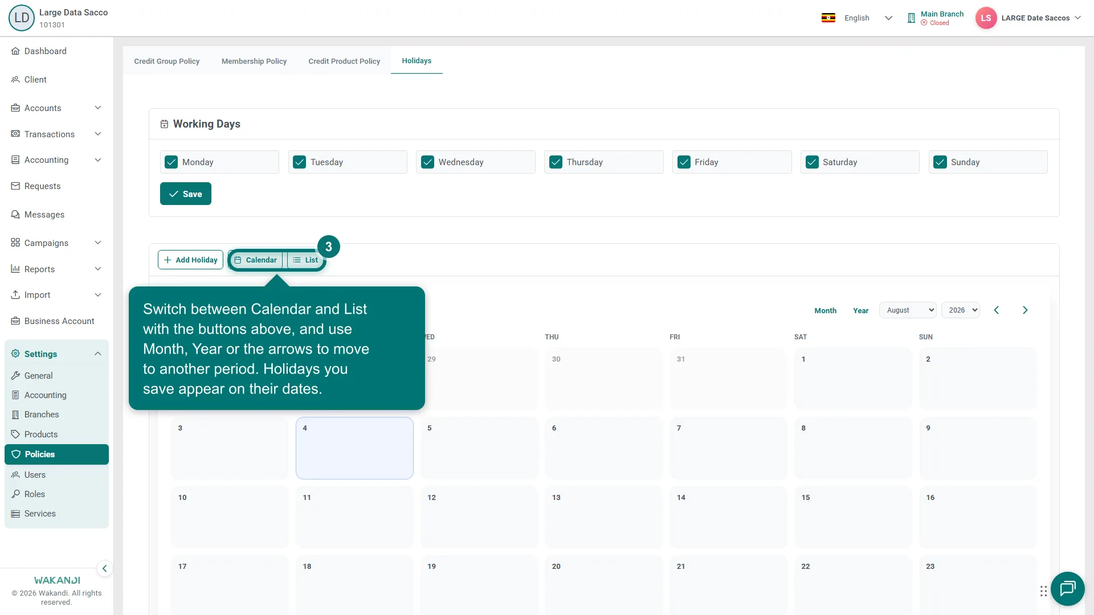
Task: Switch calendar to Month view
Action: [x=825, y=310]
